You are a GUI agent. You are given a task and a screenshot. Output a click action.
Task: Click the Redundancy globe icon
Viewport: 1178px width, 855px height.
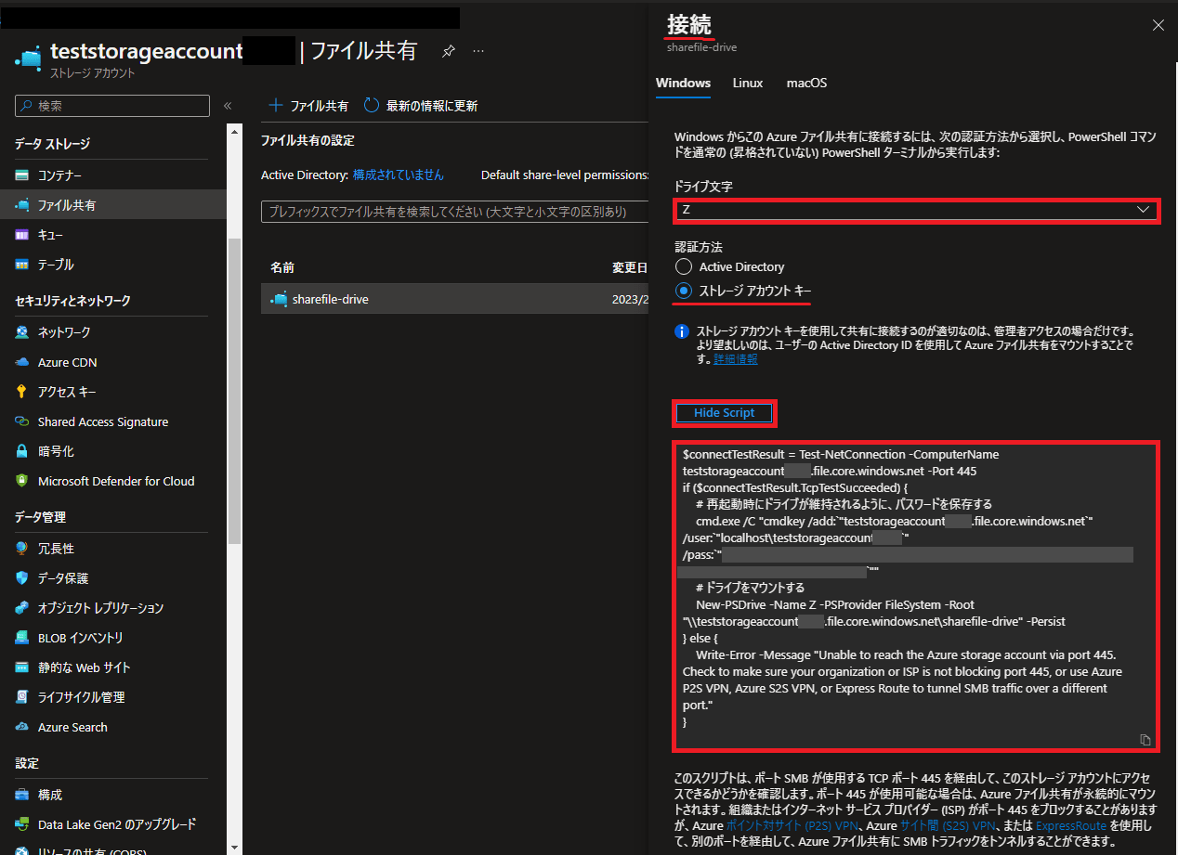point(22,549)
